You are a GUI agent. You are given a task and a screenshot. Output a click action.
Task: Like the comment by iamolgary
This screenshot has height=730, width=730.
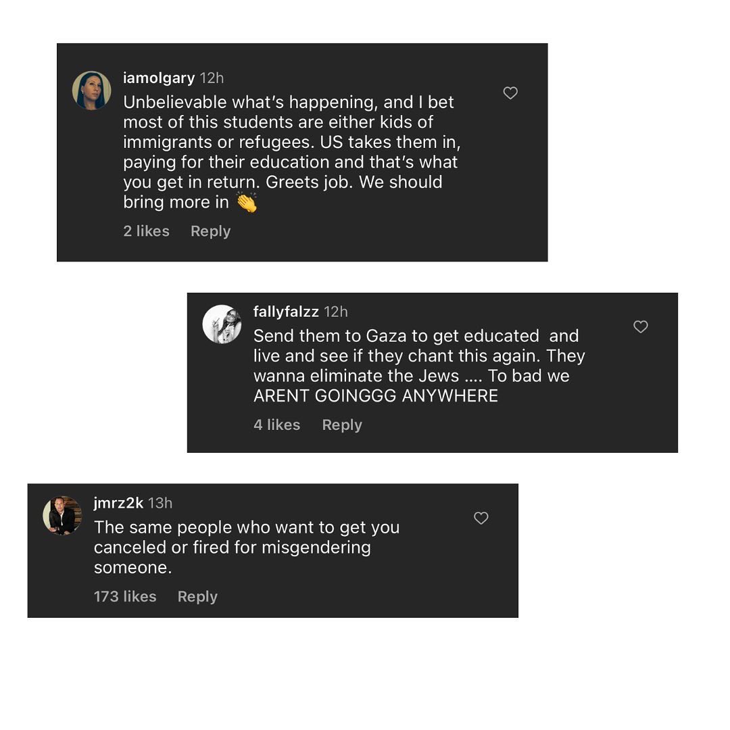click(510, 93)
